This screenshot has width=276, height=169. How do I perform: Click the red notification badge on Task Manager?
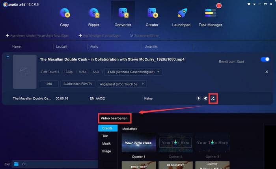pyautogui.click(x=219, y=6)
